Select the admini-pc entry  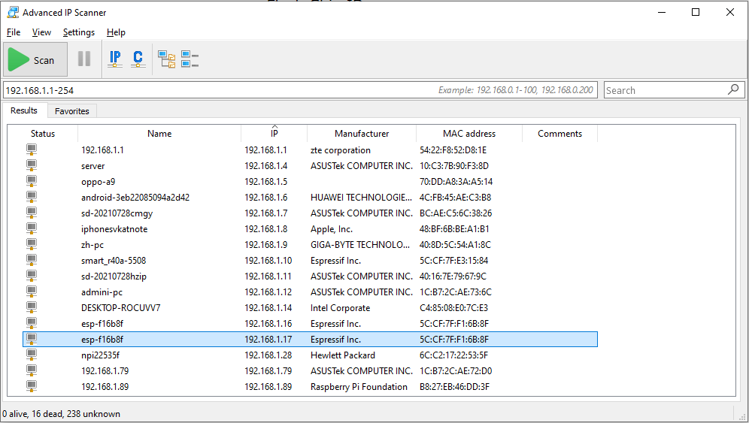tap(102, 292)
